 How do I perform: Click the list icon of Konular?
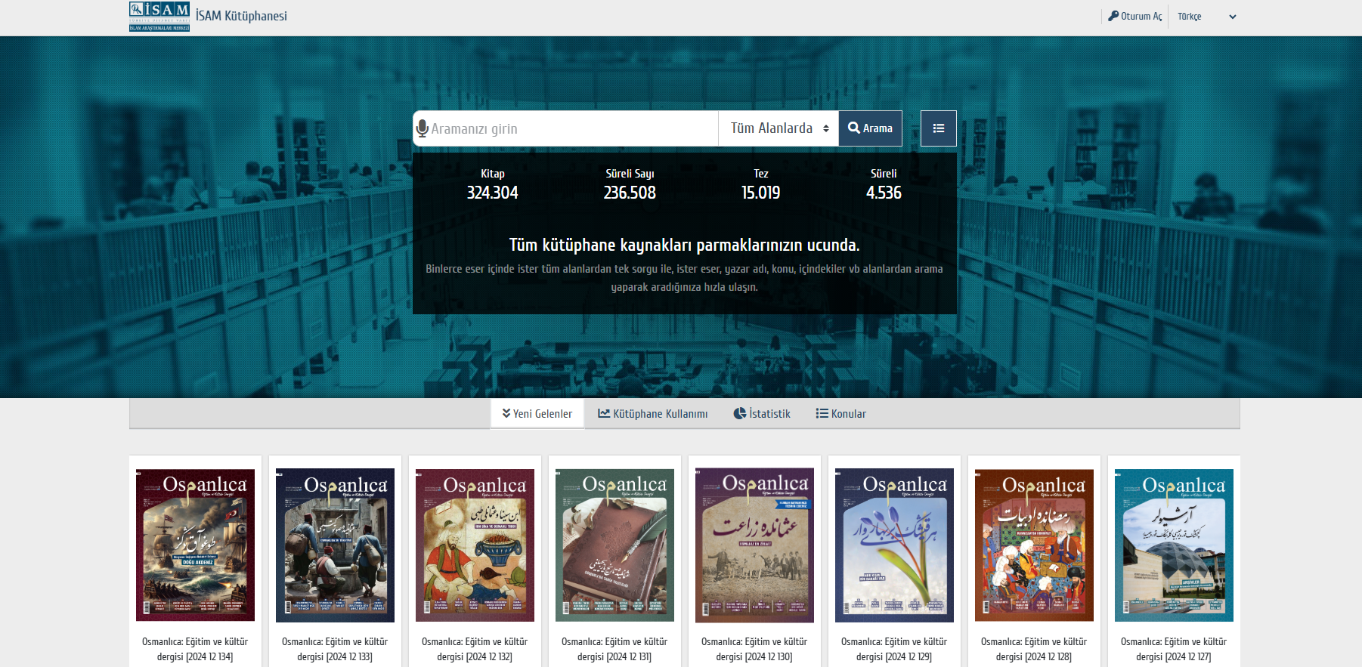(822, 413)
